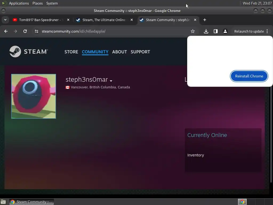This screenshot has width=273, height=205.
Task: Toggle the Chrome side panel icon
Action: (215, 31)
